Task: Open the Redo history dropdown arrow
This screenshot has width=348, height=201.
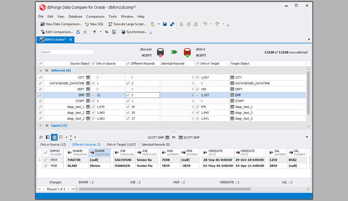Action: pos(223,24)
